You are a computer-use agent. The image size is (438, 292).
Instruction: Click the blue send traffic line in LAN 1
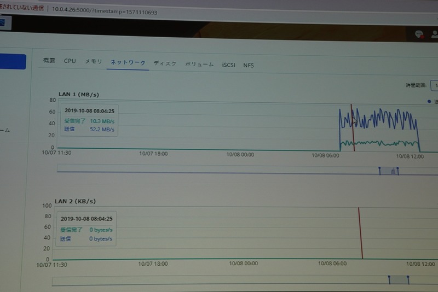[378, 119]
